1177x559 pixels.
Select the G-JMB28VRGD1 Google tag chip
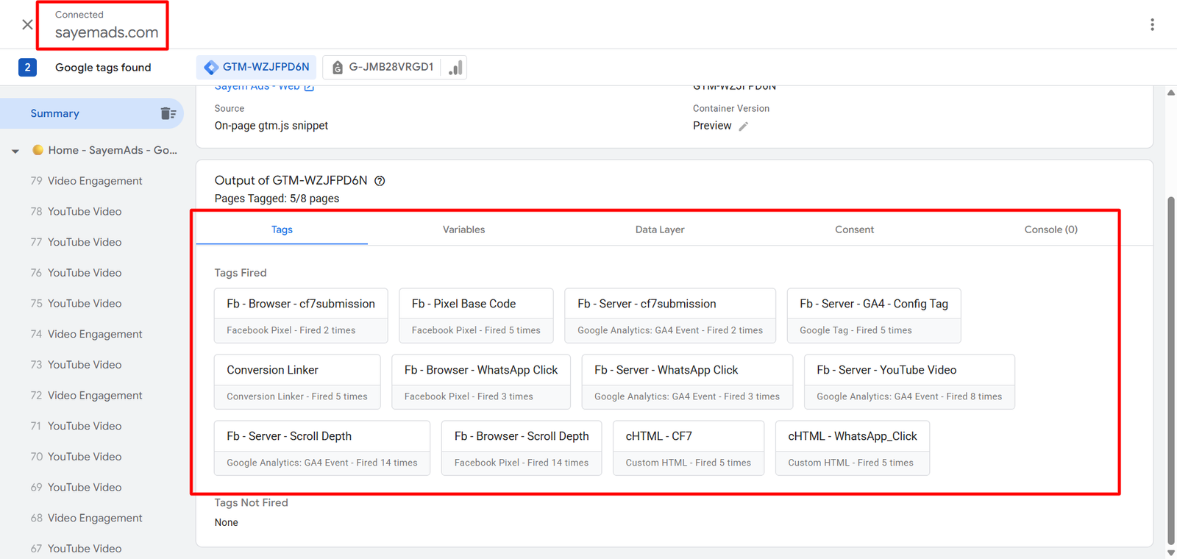point(383,67)
